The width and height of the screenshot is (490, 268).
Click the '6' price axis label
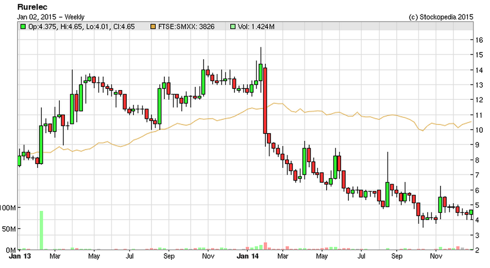tap(477, 190)
